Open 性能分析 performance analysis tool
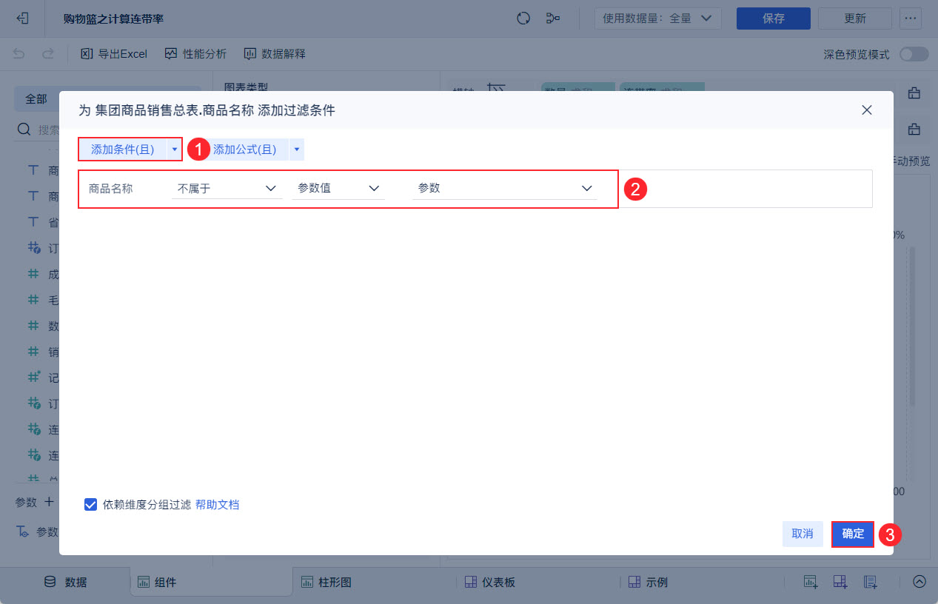938x604 pixels. point(195,54)
